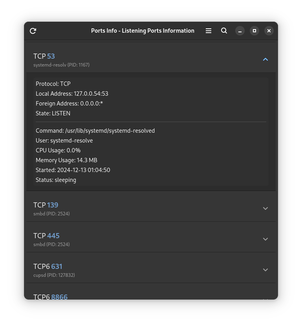This screenshot has width=302, height=326.
Task: Click the Memory Usage 14.3 MB line
Action: coord(66,160)
